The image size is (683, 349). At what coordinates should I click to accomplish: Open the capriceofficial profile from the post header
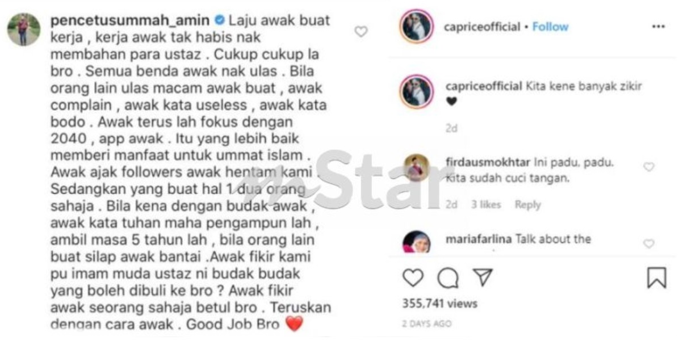[483, 27]
